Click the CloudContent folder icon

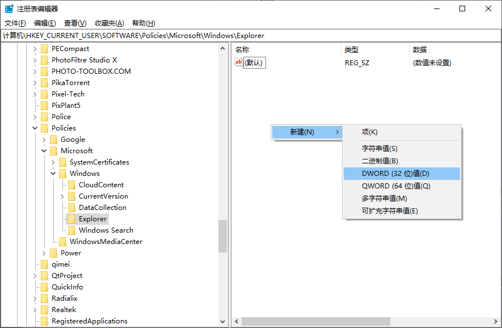tap(71, 185)
